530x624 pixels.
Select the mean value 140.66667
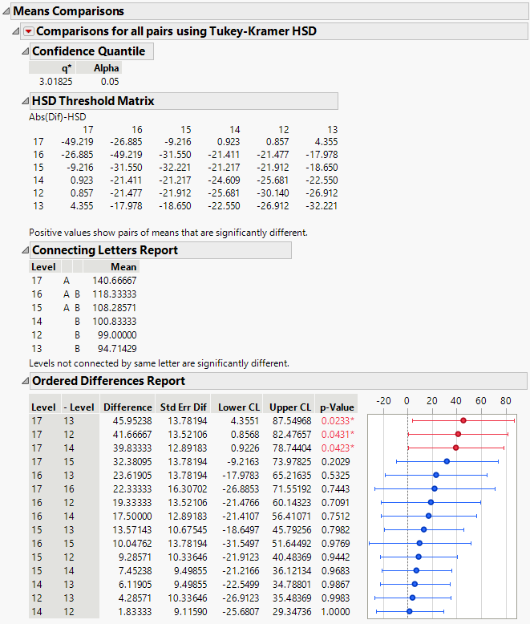(115, 280)
